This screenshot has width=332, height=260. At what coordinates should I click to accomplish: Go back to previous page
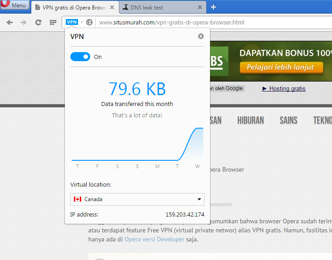point(10,22)
